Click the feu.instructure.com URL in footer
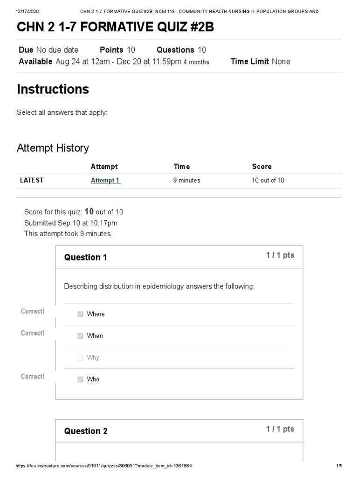Viewport: 358px width, 478px height. click(103, 466)
